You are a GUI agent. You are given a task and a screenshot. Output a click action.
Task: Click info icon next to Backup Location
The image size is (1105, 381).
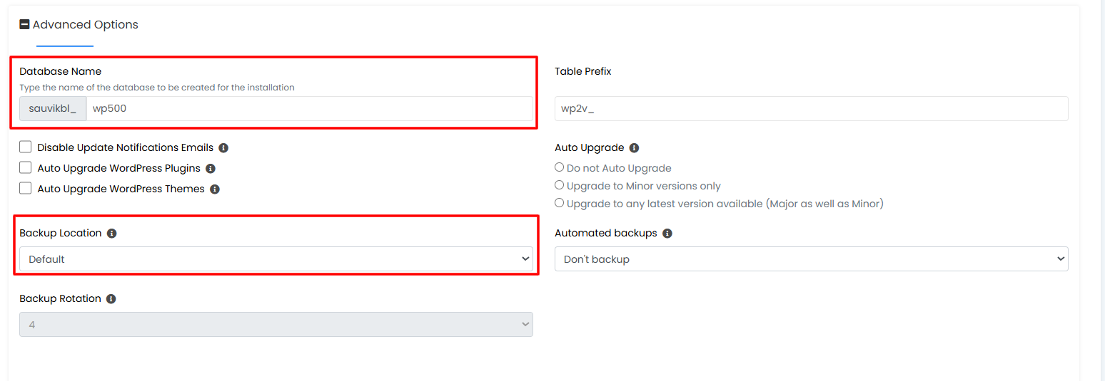pyautogui.click(x=112, y=234)
